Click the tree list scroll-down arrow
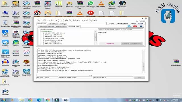The height and width of the screenshot is (102, 182). 96,44
